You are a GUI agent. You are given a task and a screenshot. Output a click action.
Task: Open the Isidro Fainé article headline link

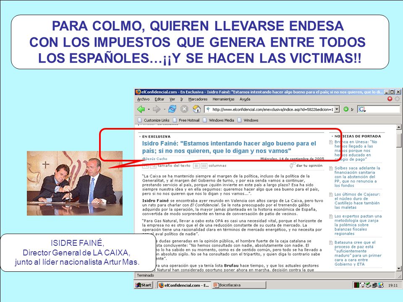[229, 147]
